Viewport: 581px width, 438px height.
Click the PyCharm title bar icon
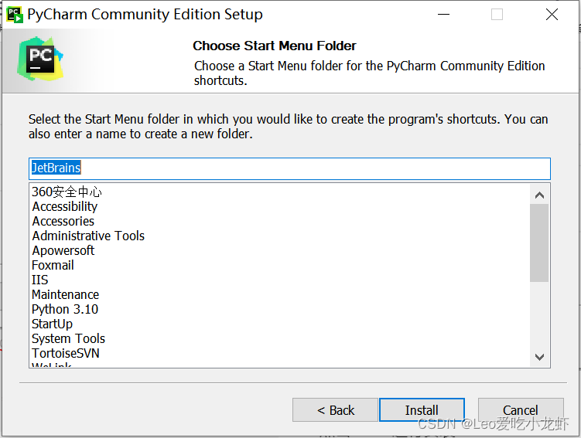tap(14, 14)
